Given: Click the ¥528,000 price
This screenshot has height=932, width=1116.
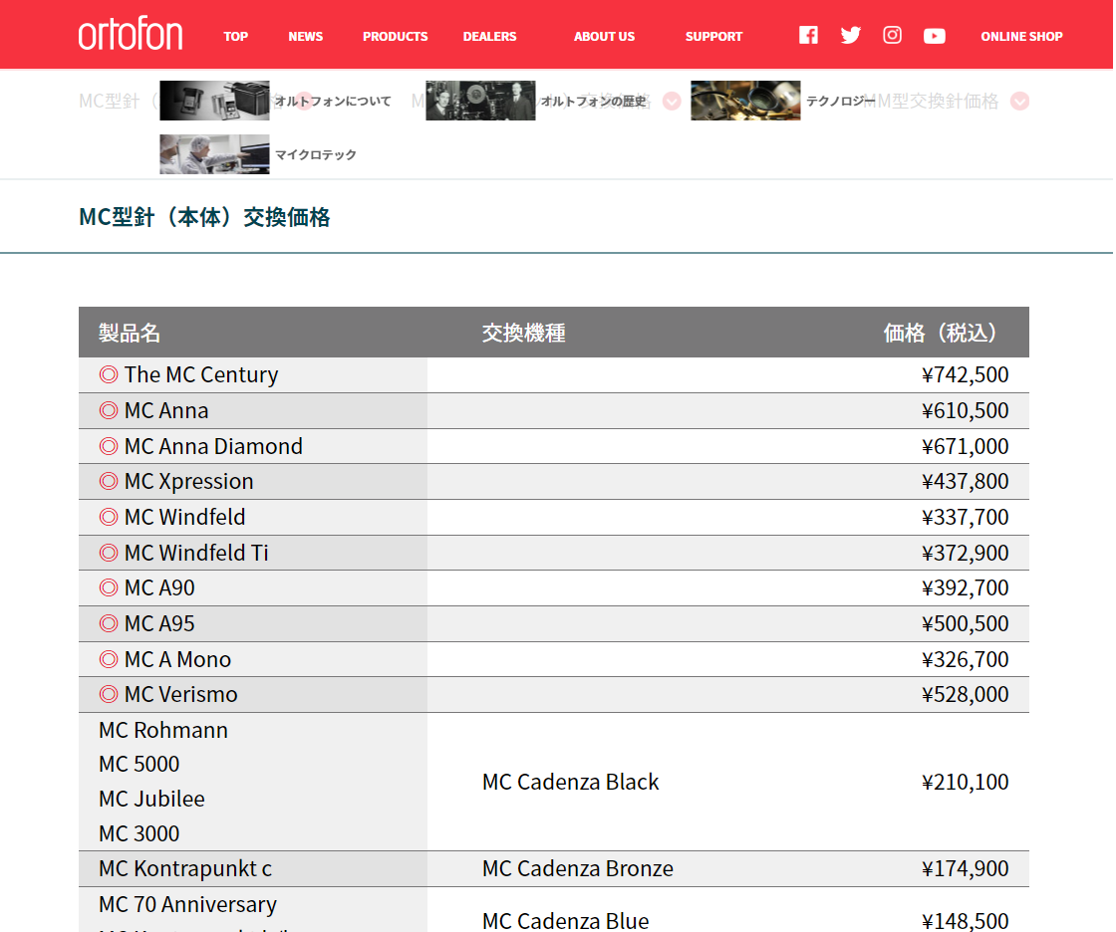Looking at the screenshot, I should [x=966, y=694].
